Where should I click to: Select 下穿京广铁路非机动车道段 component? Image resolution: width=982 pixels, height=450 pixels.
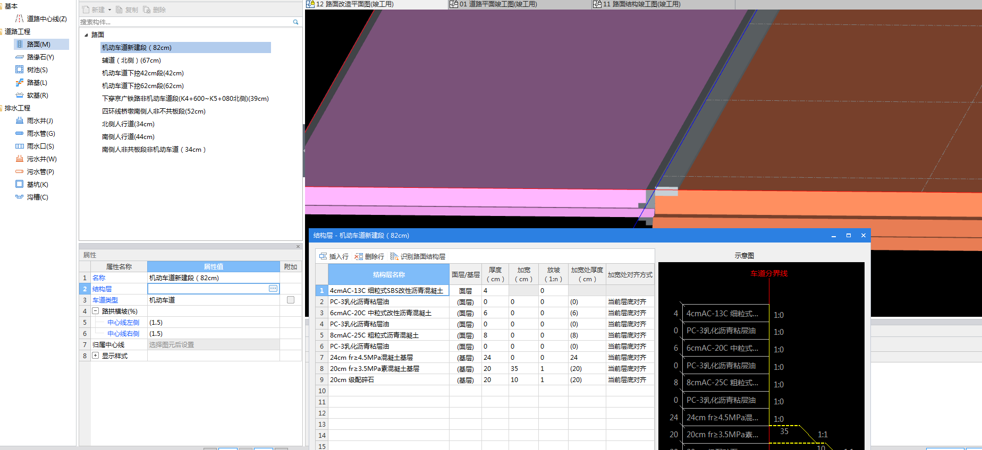coord(185,99)
